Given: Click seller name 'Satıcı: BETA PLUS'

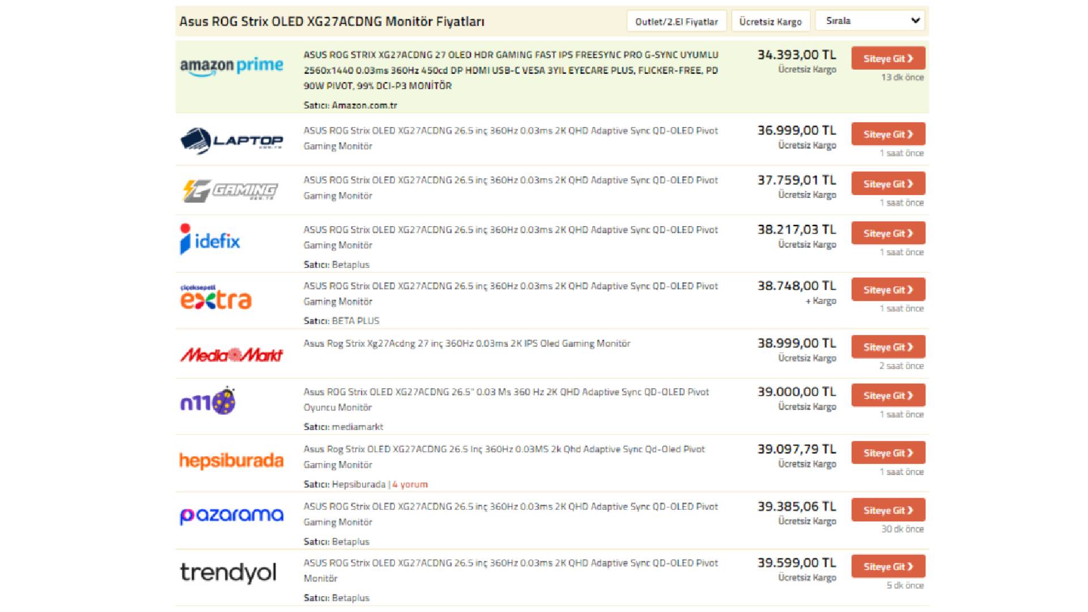Looking at the screenshot, I should tap(341, 321).
